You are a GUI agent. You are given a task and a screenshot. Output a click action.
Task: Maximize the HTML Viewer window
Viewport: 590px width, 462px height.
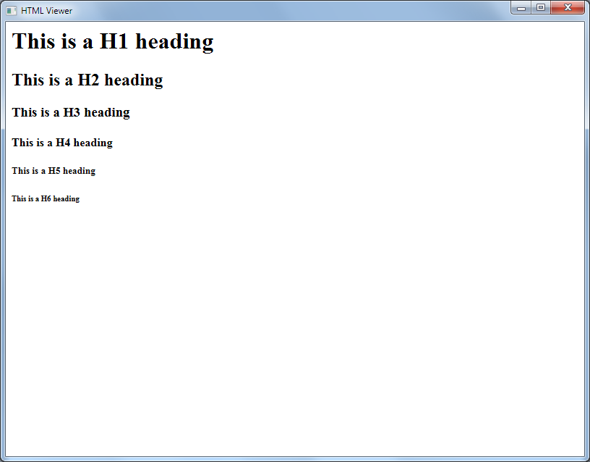(541, 7)
